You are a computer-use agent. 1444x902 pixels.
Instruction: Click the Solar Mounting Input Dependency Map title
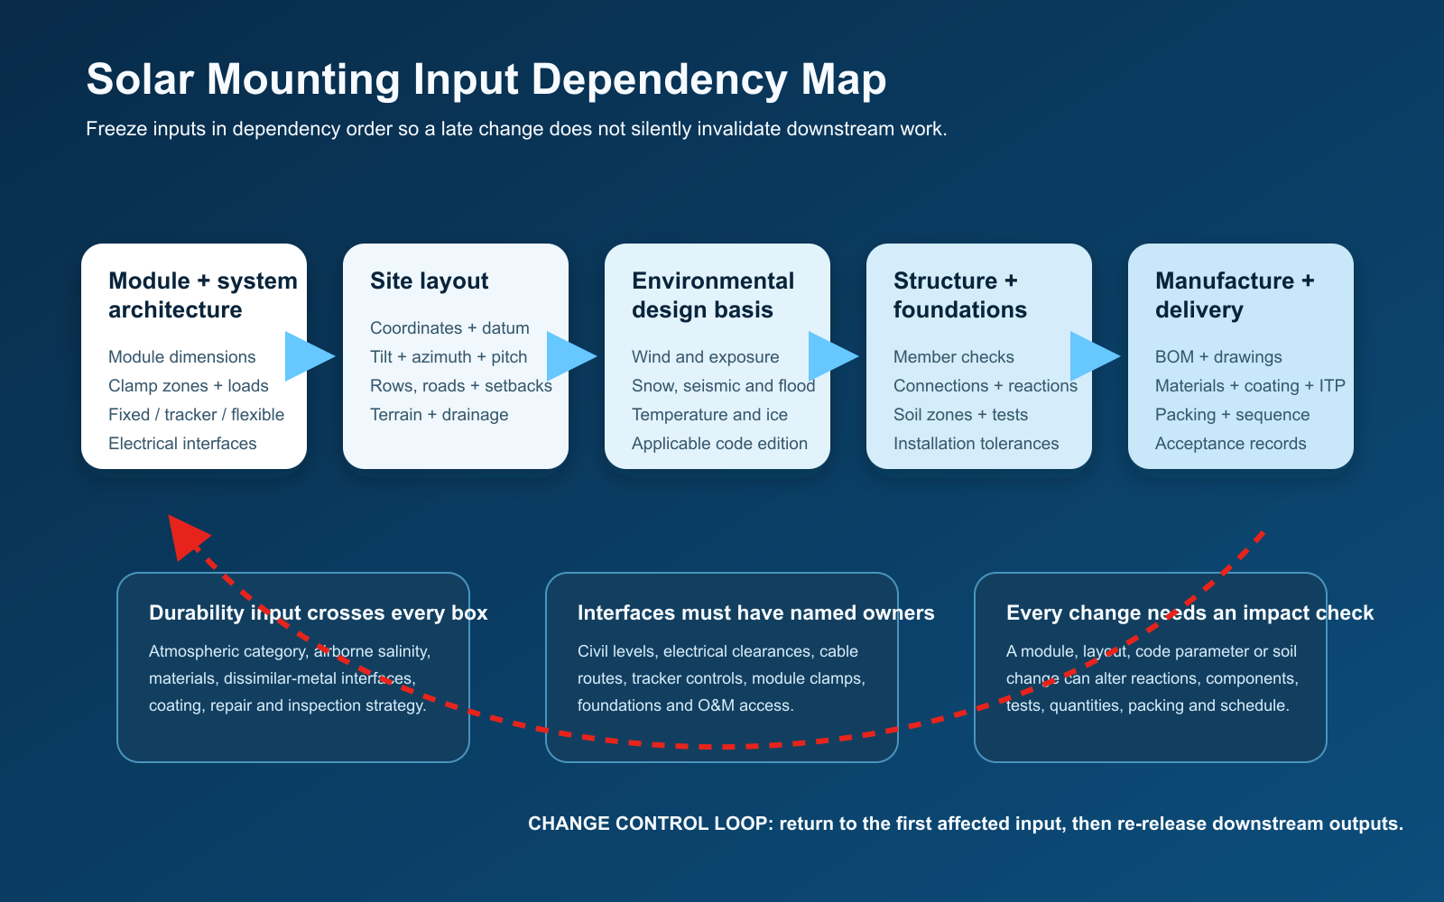(486, 79)
